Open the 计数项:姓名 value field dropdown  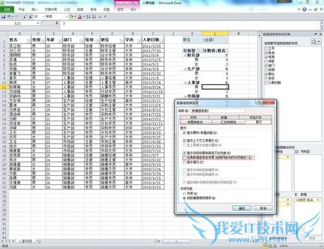[x=318, y=200]
